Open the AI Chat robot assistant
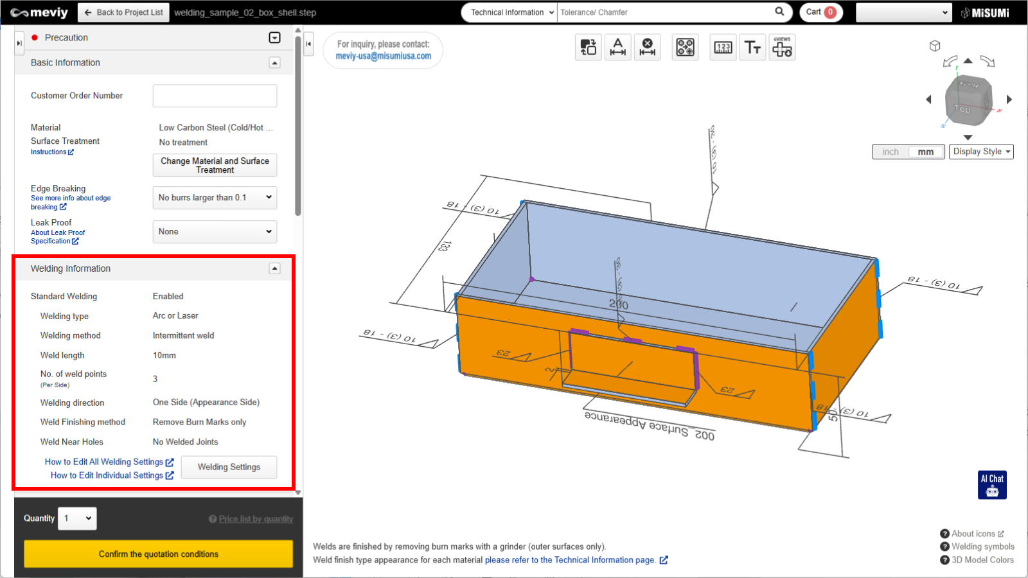1028x578 pixels. point(992,485)
